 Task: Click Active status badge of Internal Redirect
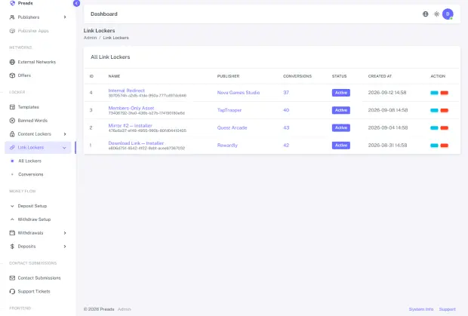(341, 93)
